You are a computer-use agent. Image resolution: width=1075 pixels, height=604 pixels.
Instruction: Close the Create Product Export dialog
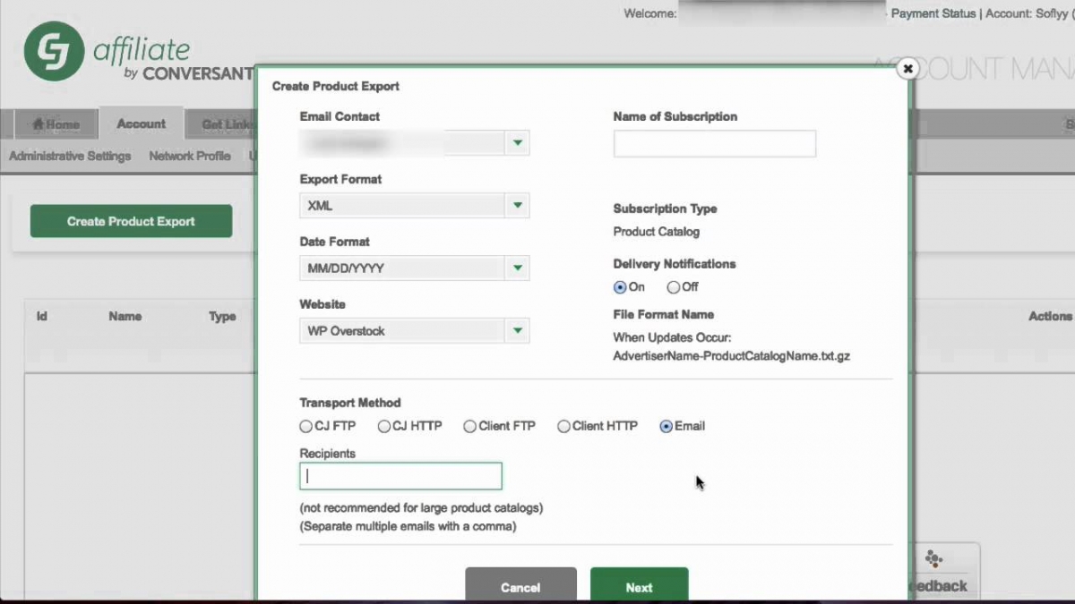click(907, 69)
